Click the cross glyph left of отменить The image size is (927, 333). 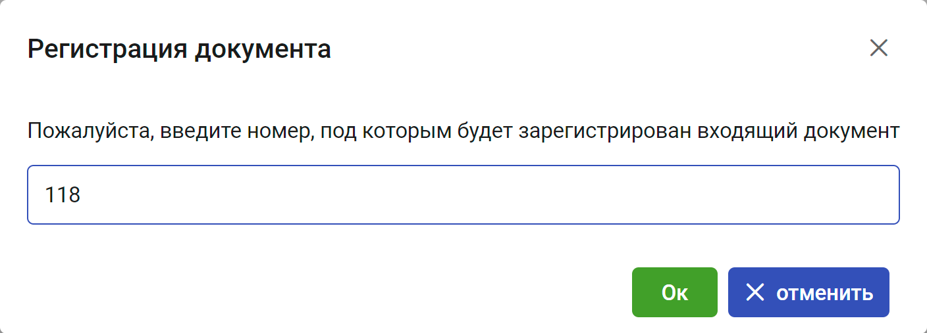(x=755, y=292)
